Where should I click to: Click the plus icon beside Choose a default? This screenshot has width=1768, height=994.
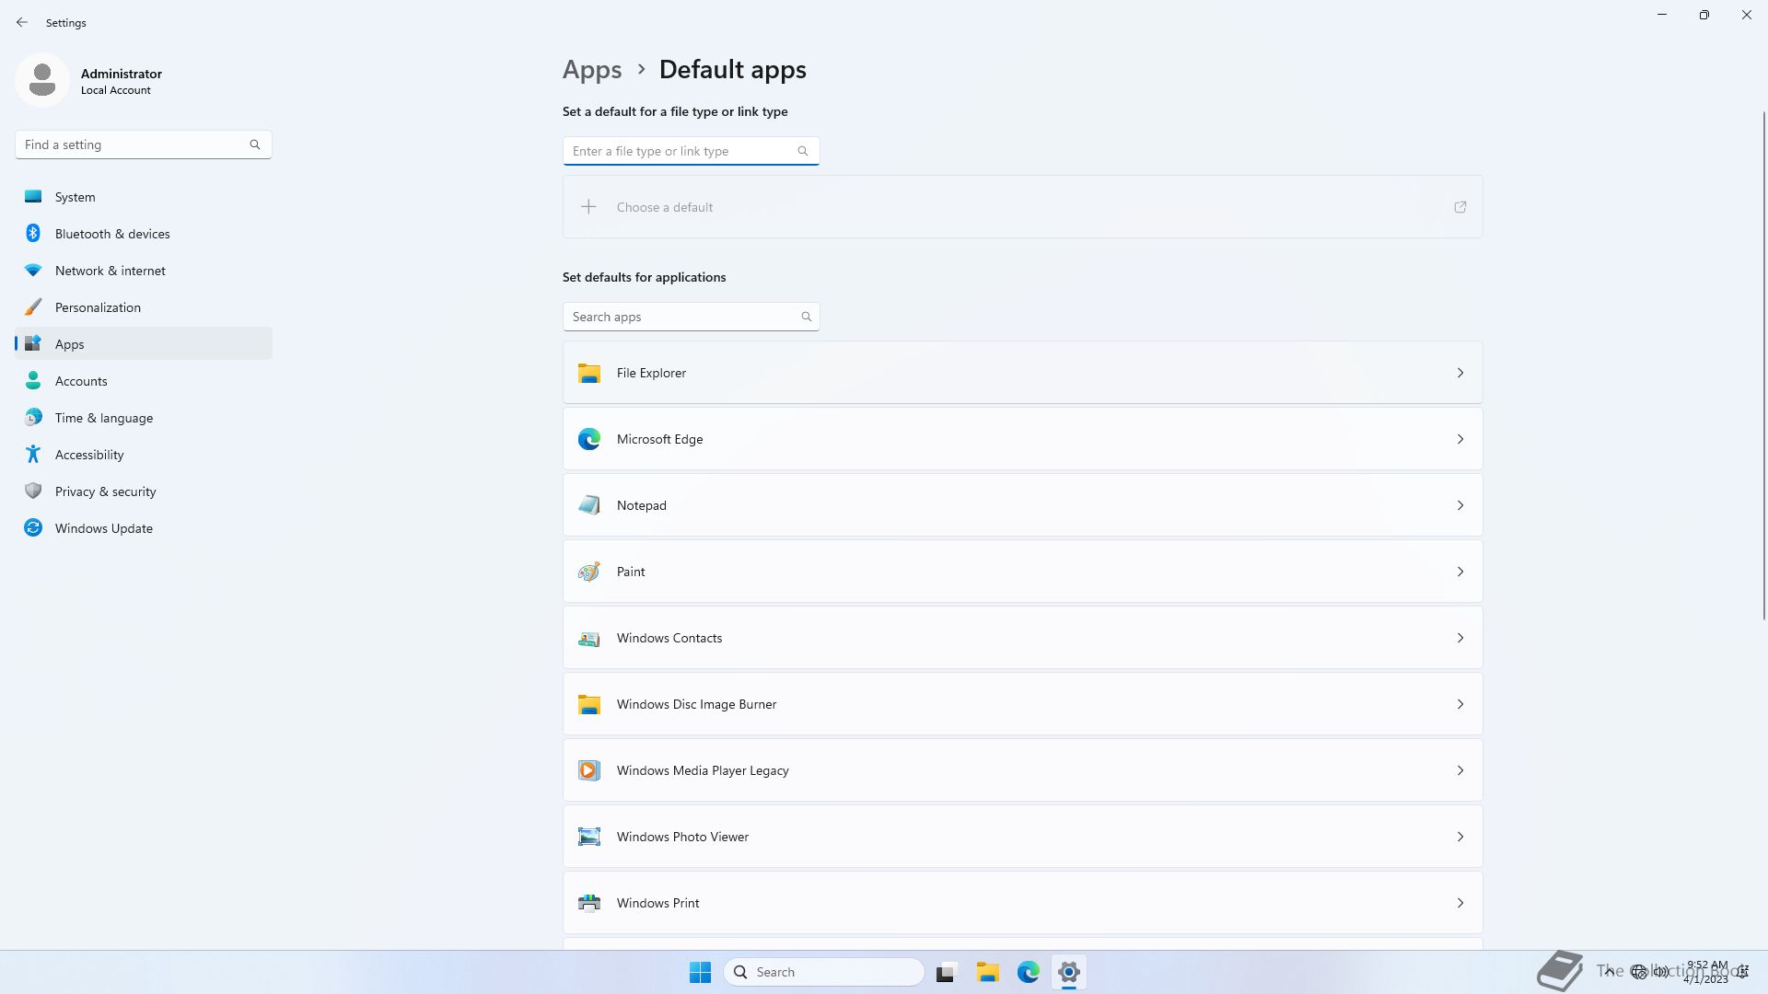tap(588, 207)
